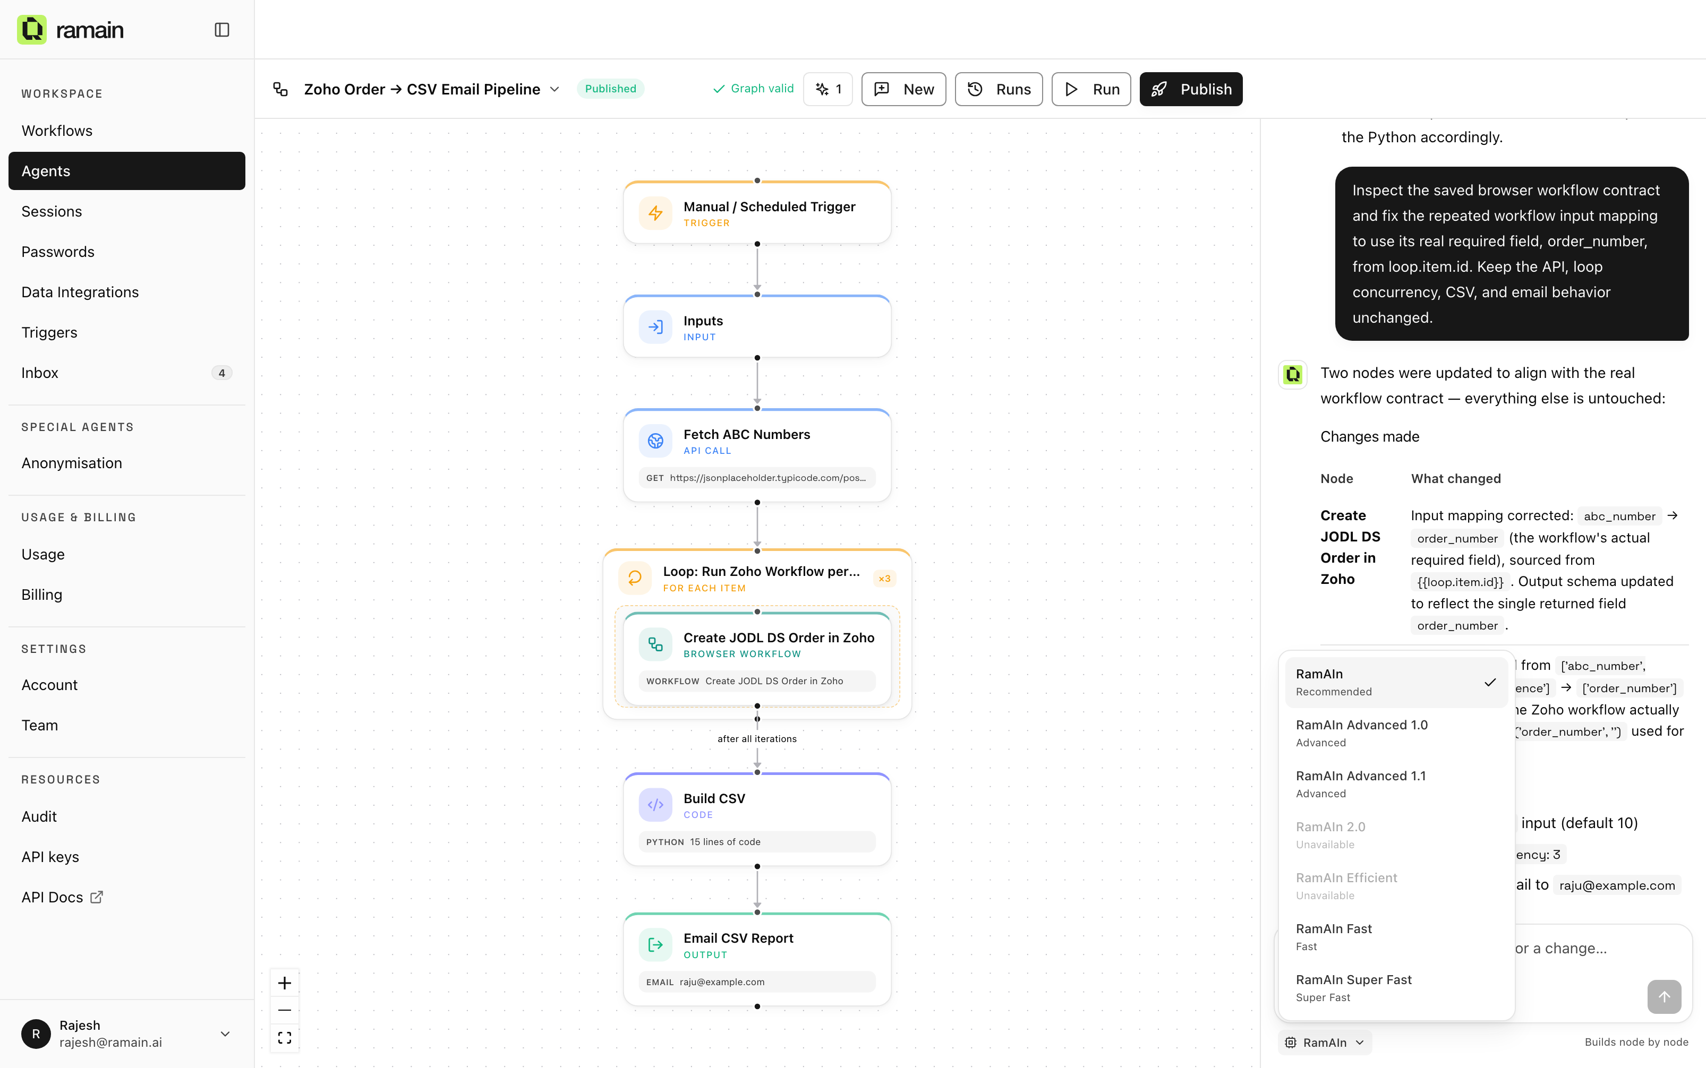Click the x3 concurrency badge on loop
This screenshot has height=1068, width=1706.
point(884,579)
